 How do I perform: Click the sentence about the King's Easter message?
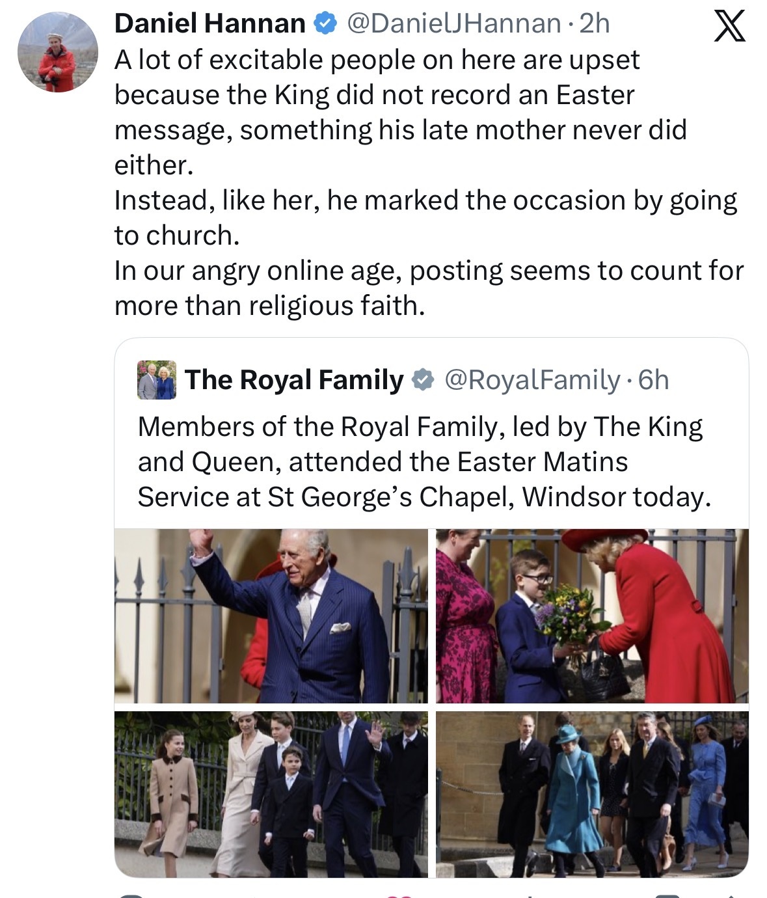(400, 112)
